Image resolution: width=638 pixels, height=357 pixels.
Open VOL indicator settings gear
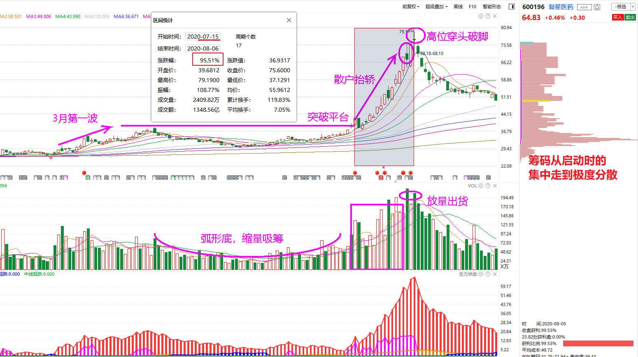tap(480, 186)
